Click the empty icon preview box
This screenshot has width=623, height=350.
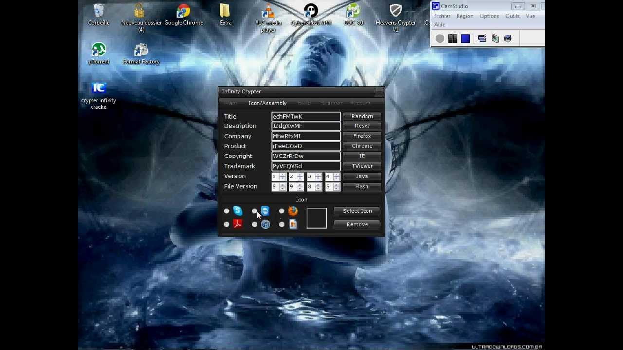point(316,218)
